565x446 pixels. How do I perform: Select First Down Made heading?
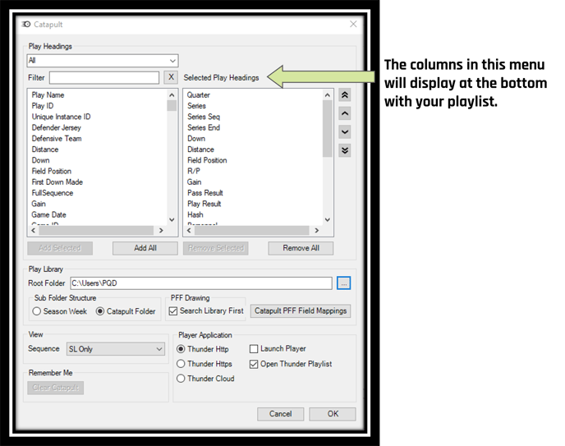pyautogui.click(x=57, y=182)
